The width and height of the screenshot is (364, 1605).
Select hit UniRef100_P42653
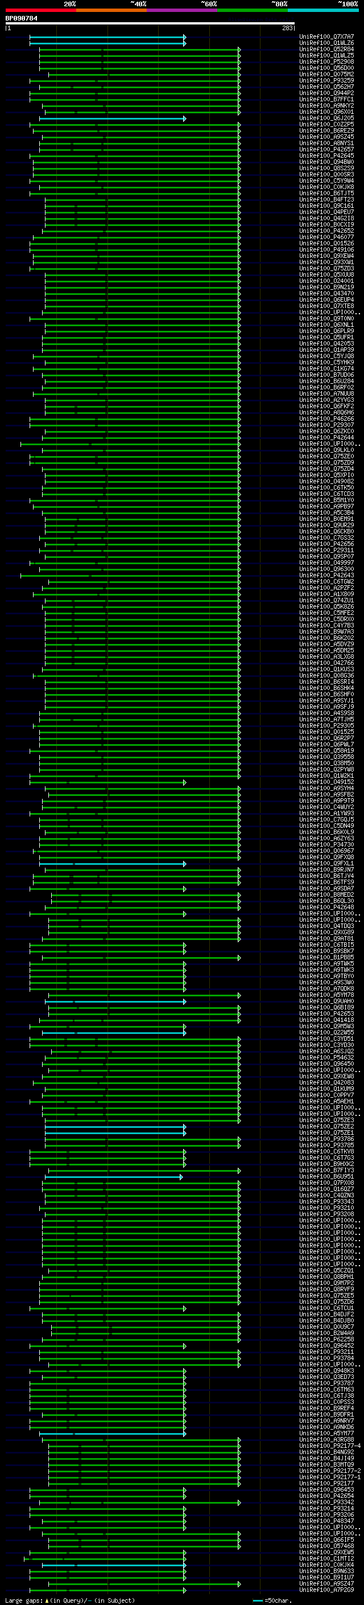click(326, 1013)
